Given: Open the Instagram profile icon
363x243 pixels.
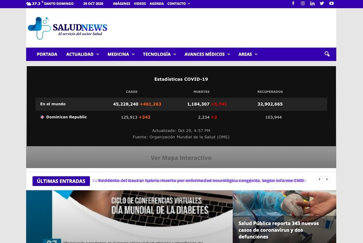Looking at the screenshot, I should (x=303, y=4).
